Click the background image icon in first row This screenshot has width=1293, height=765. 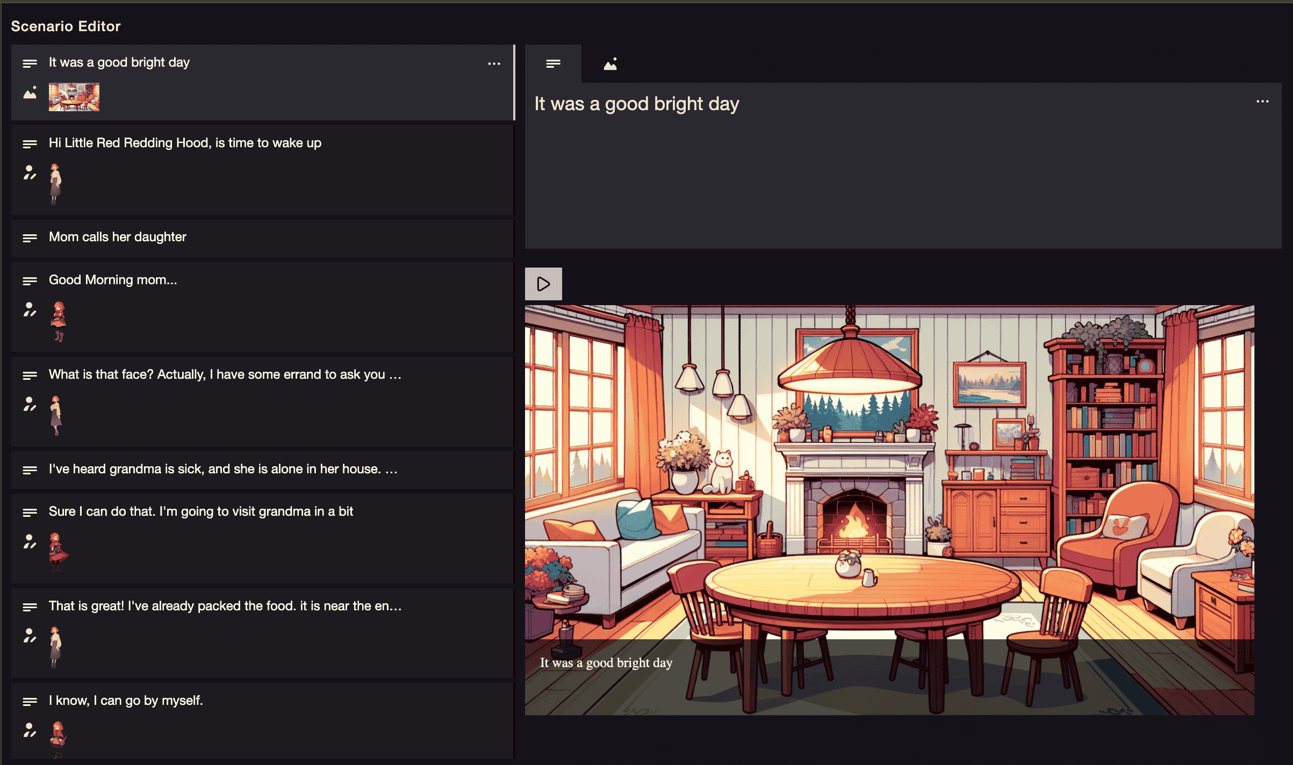pyautogui.click(x=30, y=93)
